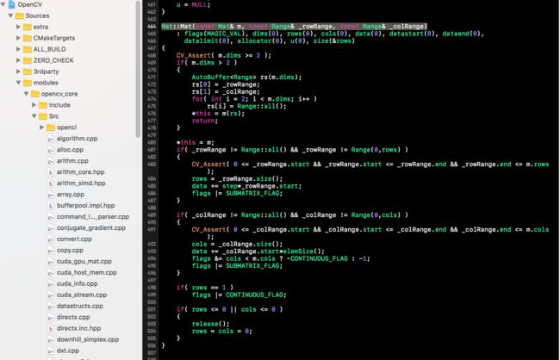Viewport: 560px width, 360px height.
Task: Click the arithm_core.hpp header file icon
Action: coord(51,172)
